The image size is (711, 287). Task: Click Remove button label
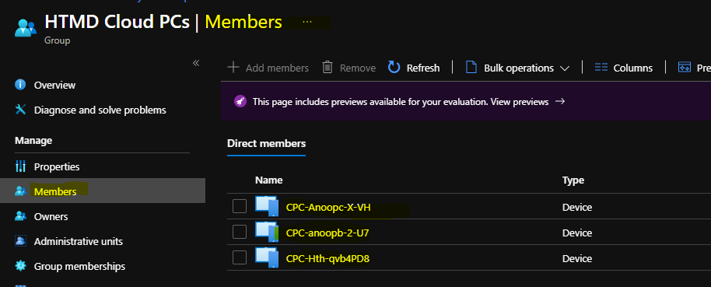pos(358,68)
